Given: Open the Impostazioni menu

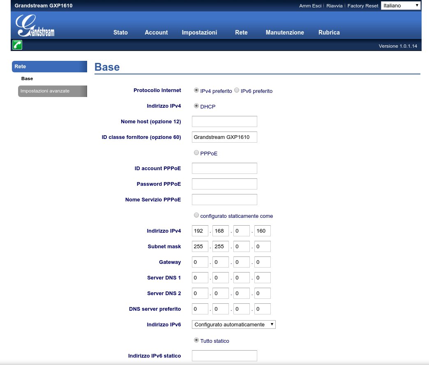Looking at the screenshot, I should tap(199, 32).
